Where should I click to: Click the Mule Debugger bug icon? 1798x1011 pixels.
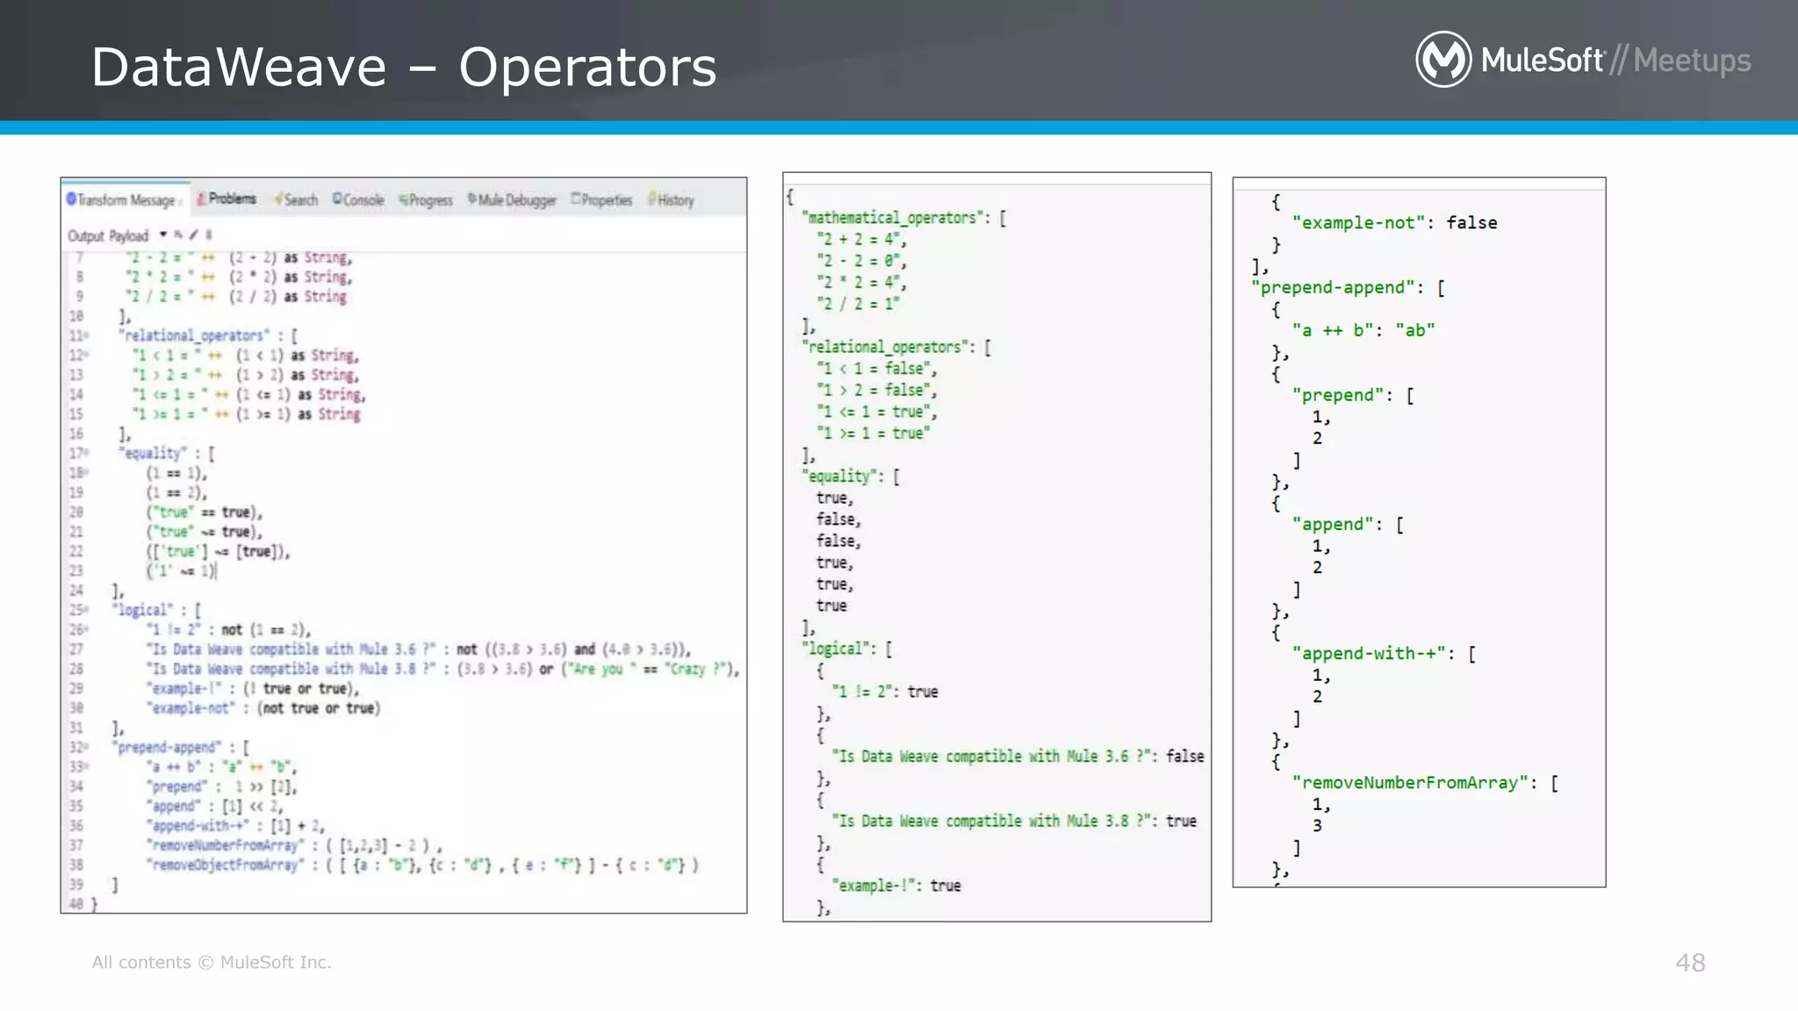pos(472,199)
